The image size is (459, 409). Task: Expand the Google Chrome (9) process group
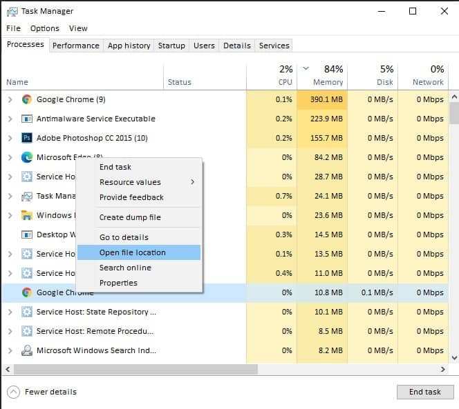tap(10, 99)
